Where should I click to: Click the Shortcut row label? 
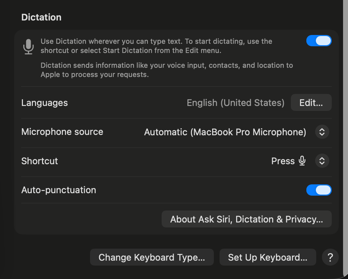[x=39, y=161]
